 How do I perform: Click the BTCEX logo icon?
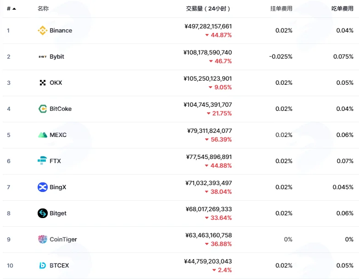point(43,265)
